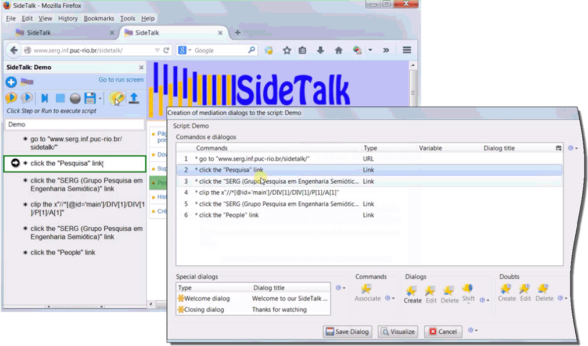
Task: Open the Bookmarks menu
Action: tap(99, 19)
